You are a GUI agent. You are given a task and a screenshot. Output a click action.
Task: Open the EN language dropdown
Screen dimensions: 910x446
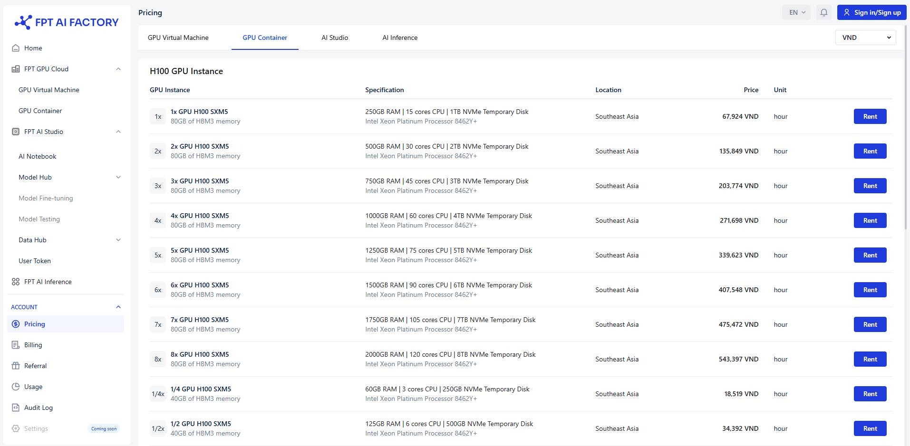coord(797,12)
